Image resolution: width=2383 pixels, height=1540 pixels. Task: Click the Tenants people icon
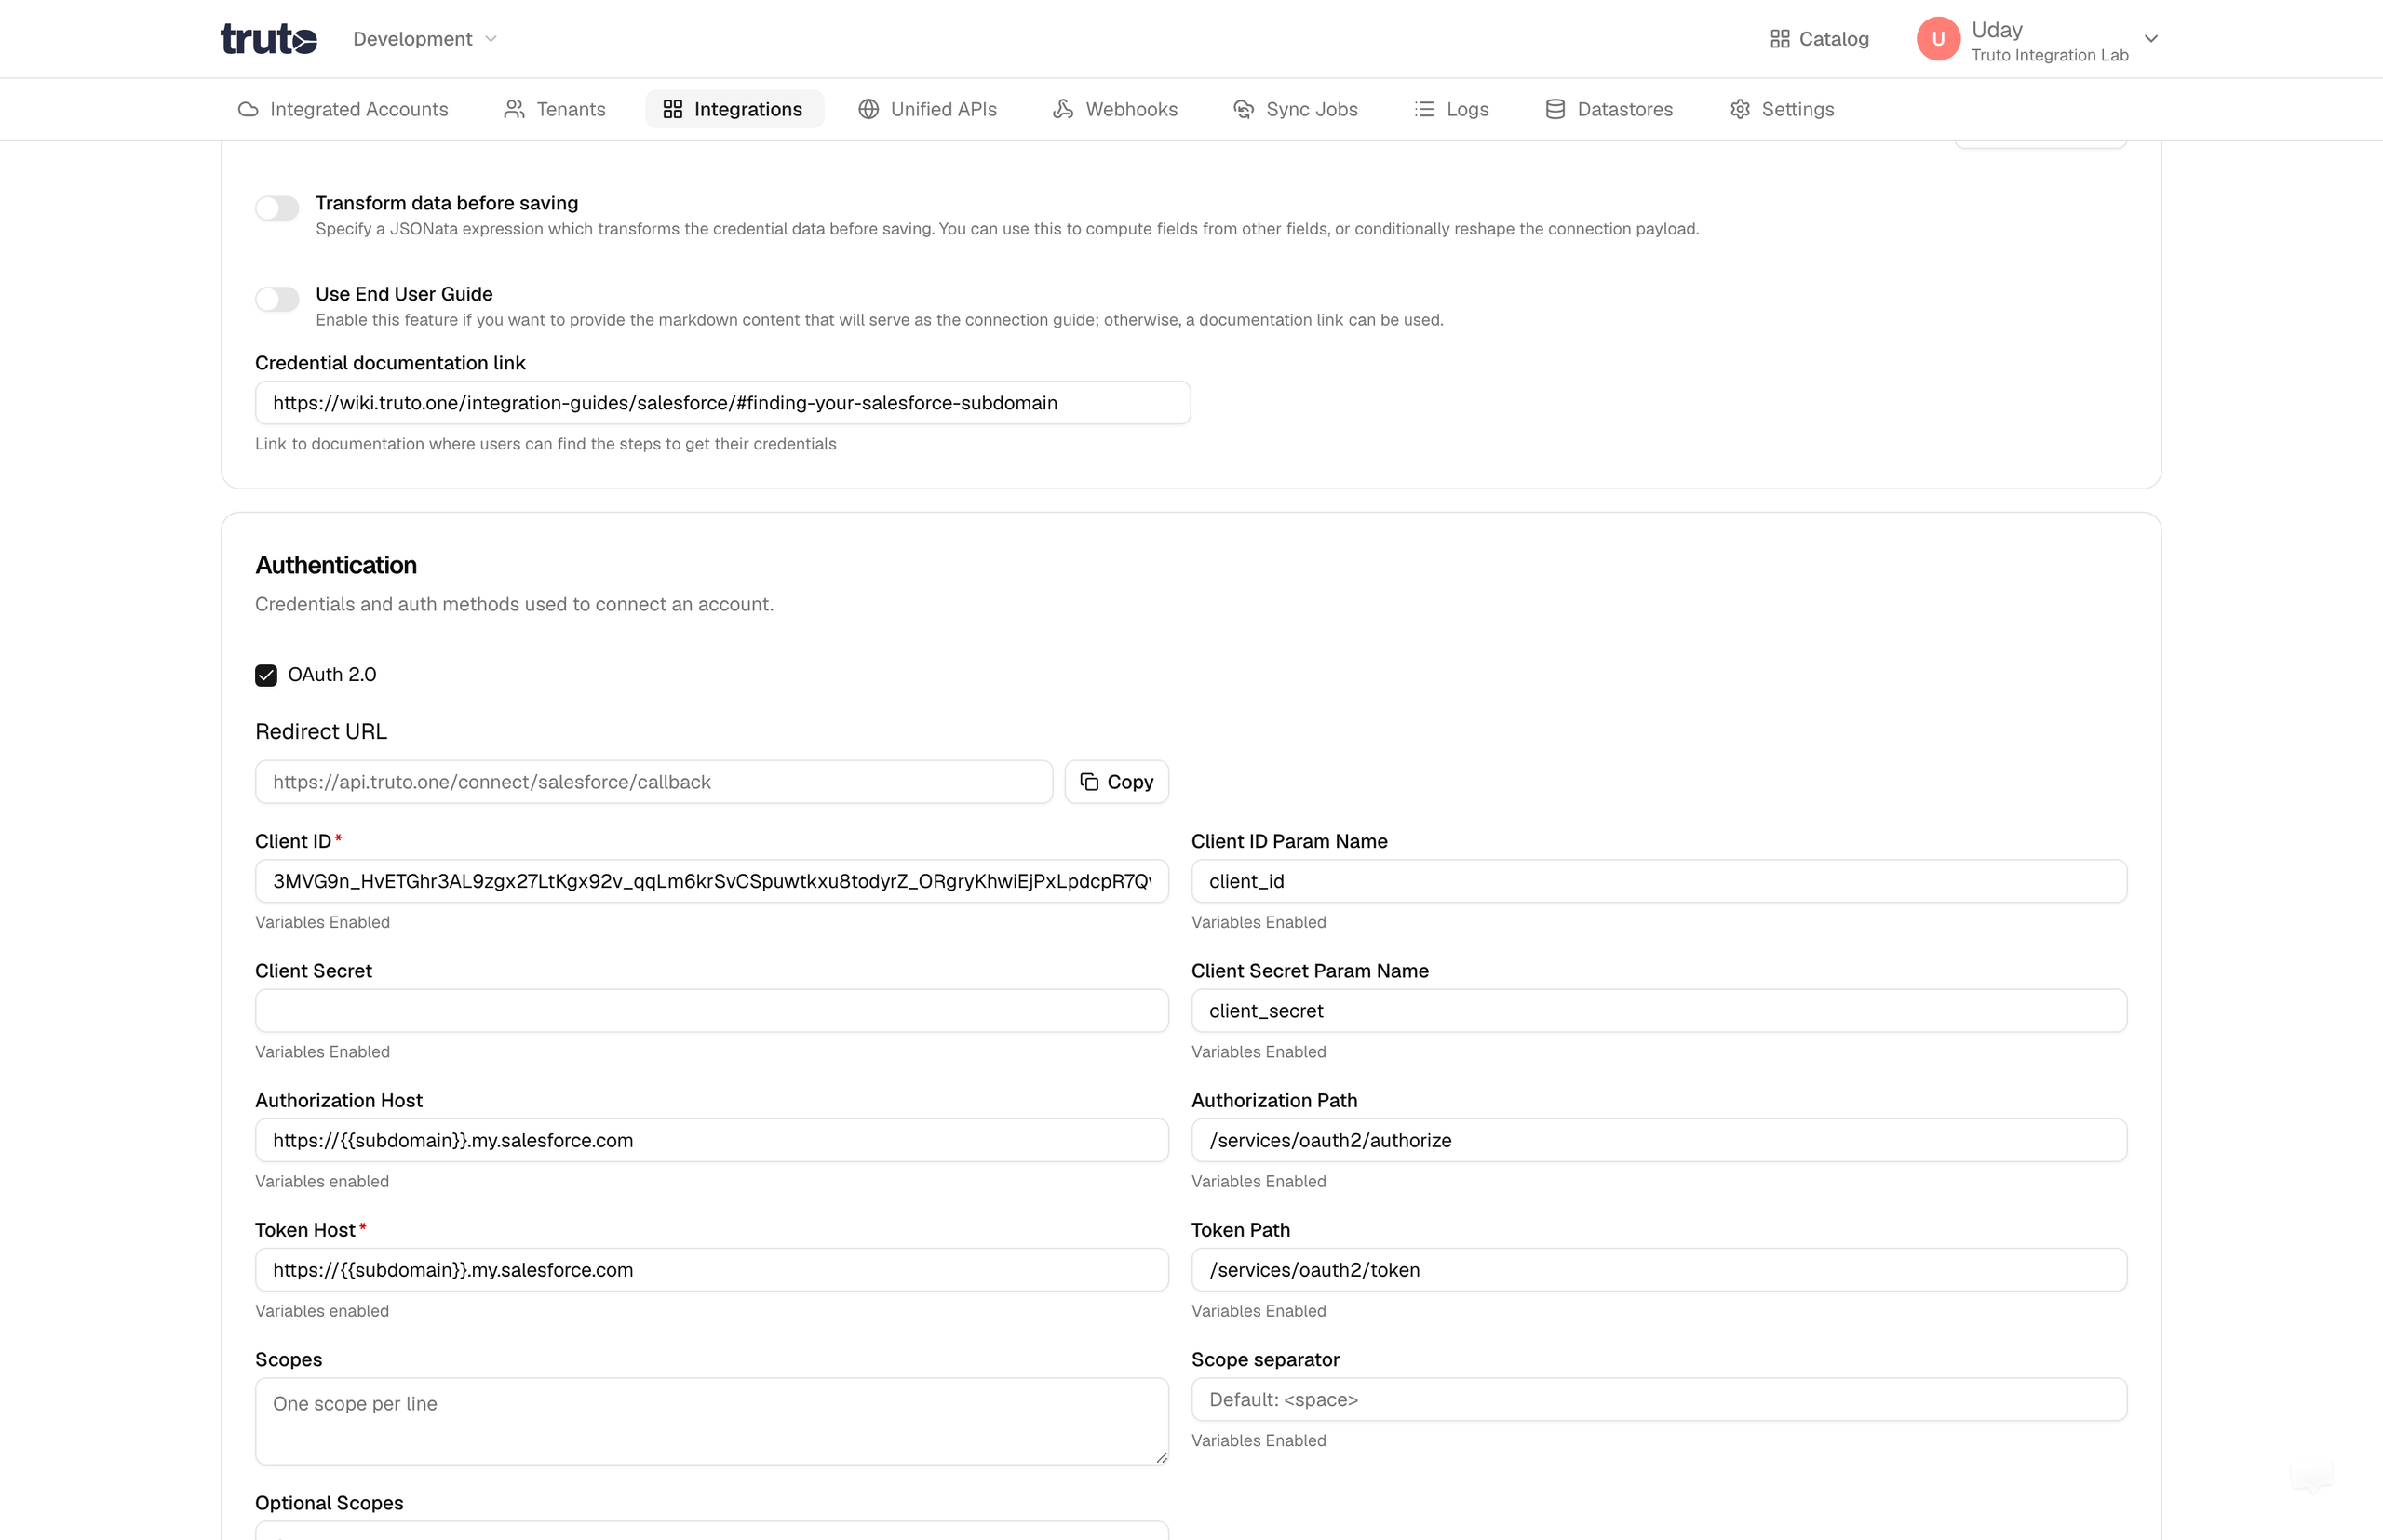click(514, 109)
